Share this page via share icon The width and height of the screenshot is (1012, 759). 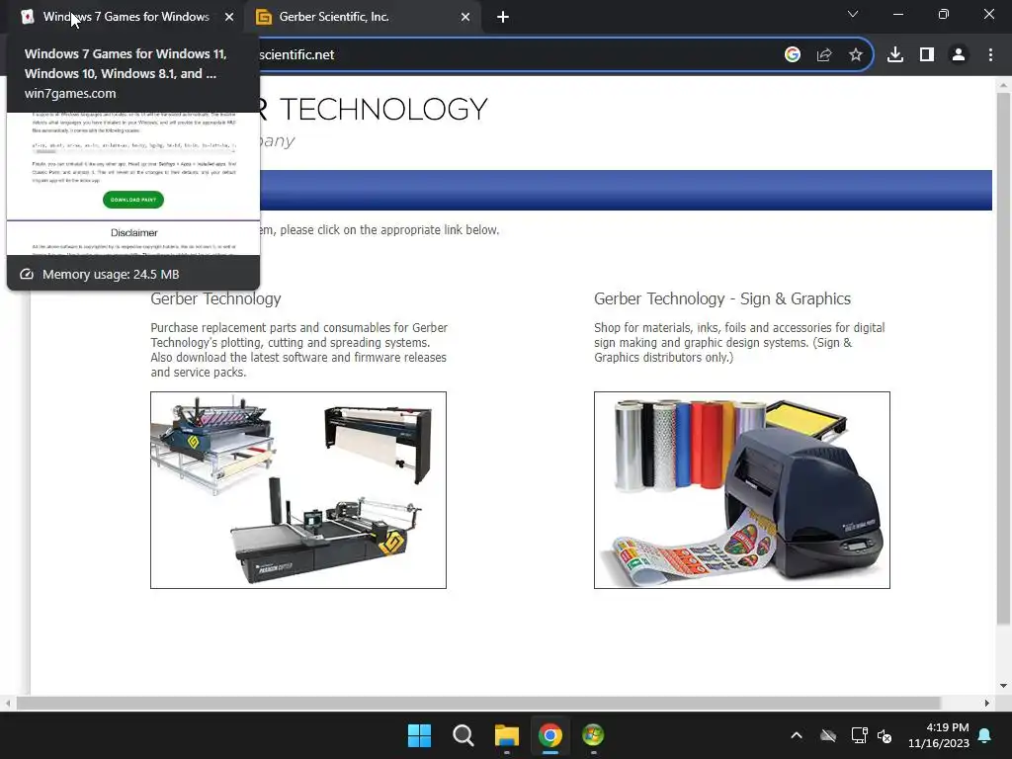click(824, 55)
